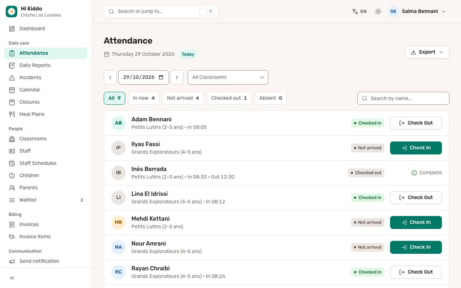Viewport: 461px width, 288px height.
Task: Open the Waitlist page
Action: [x=46, y=200]
